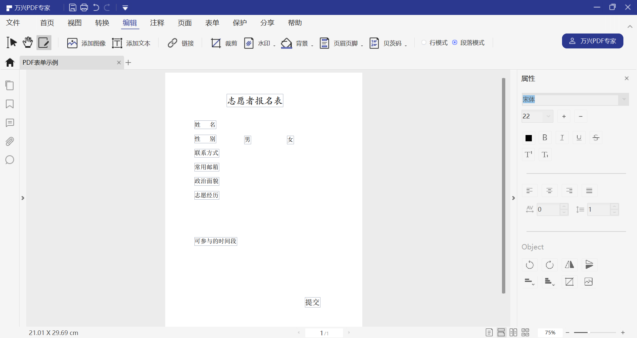Click the page number input field

[322, 333]
